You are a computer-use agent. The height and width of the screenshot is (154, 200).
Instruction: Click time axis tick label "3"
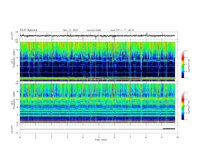point(67,137)
